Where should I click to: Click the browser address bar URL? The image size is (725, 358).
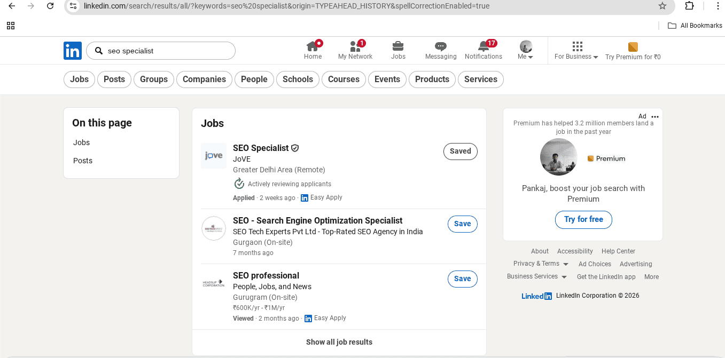pyautogui.click(x=286, y=6)
